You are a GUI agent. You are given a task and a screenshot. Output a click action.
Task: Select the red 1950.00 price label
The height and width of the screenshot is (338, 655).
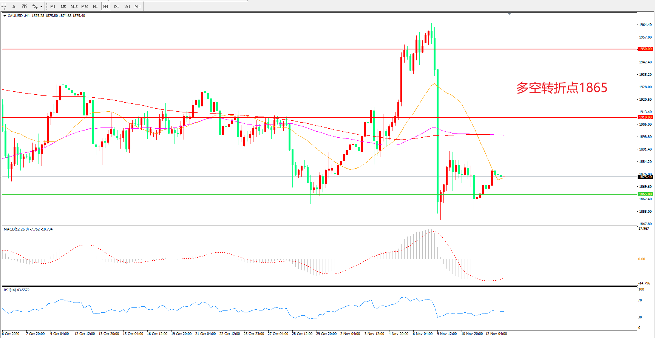coord(645,49)
